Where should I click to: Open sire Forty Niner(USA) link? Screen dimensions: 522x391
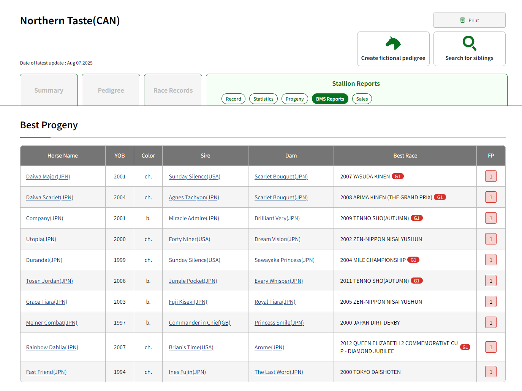(190, 239)
